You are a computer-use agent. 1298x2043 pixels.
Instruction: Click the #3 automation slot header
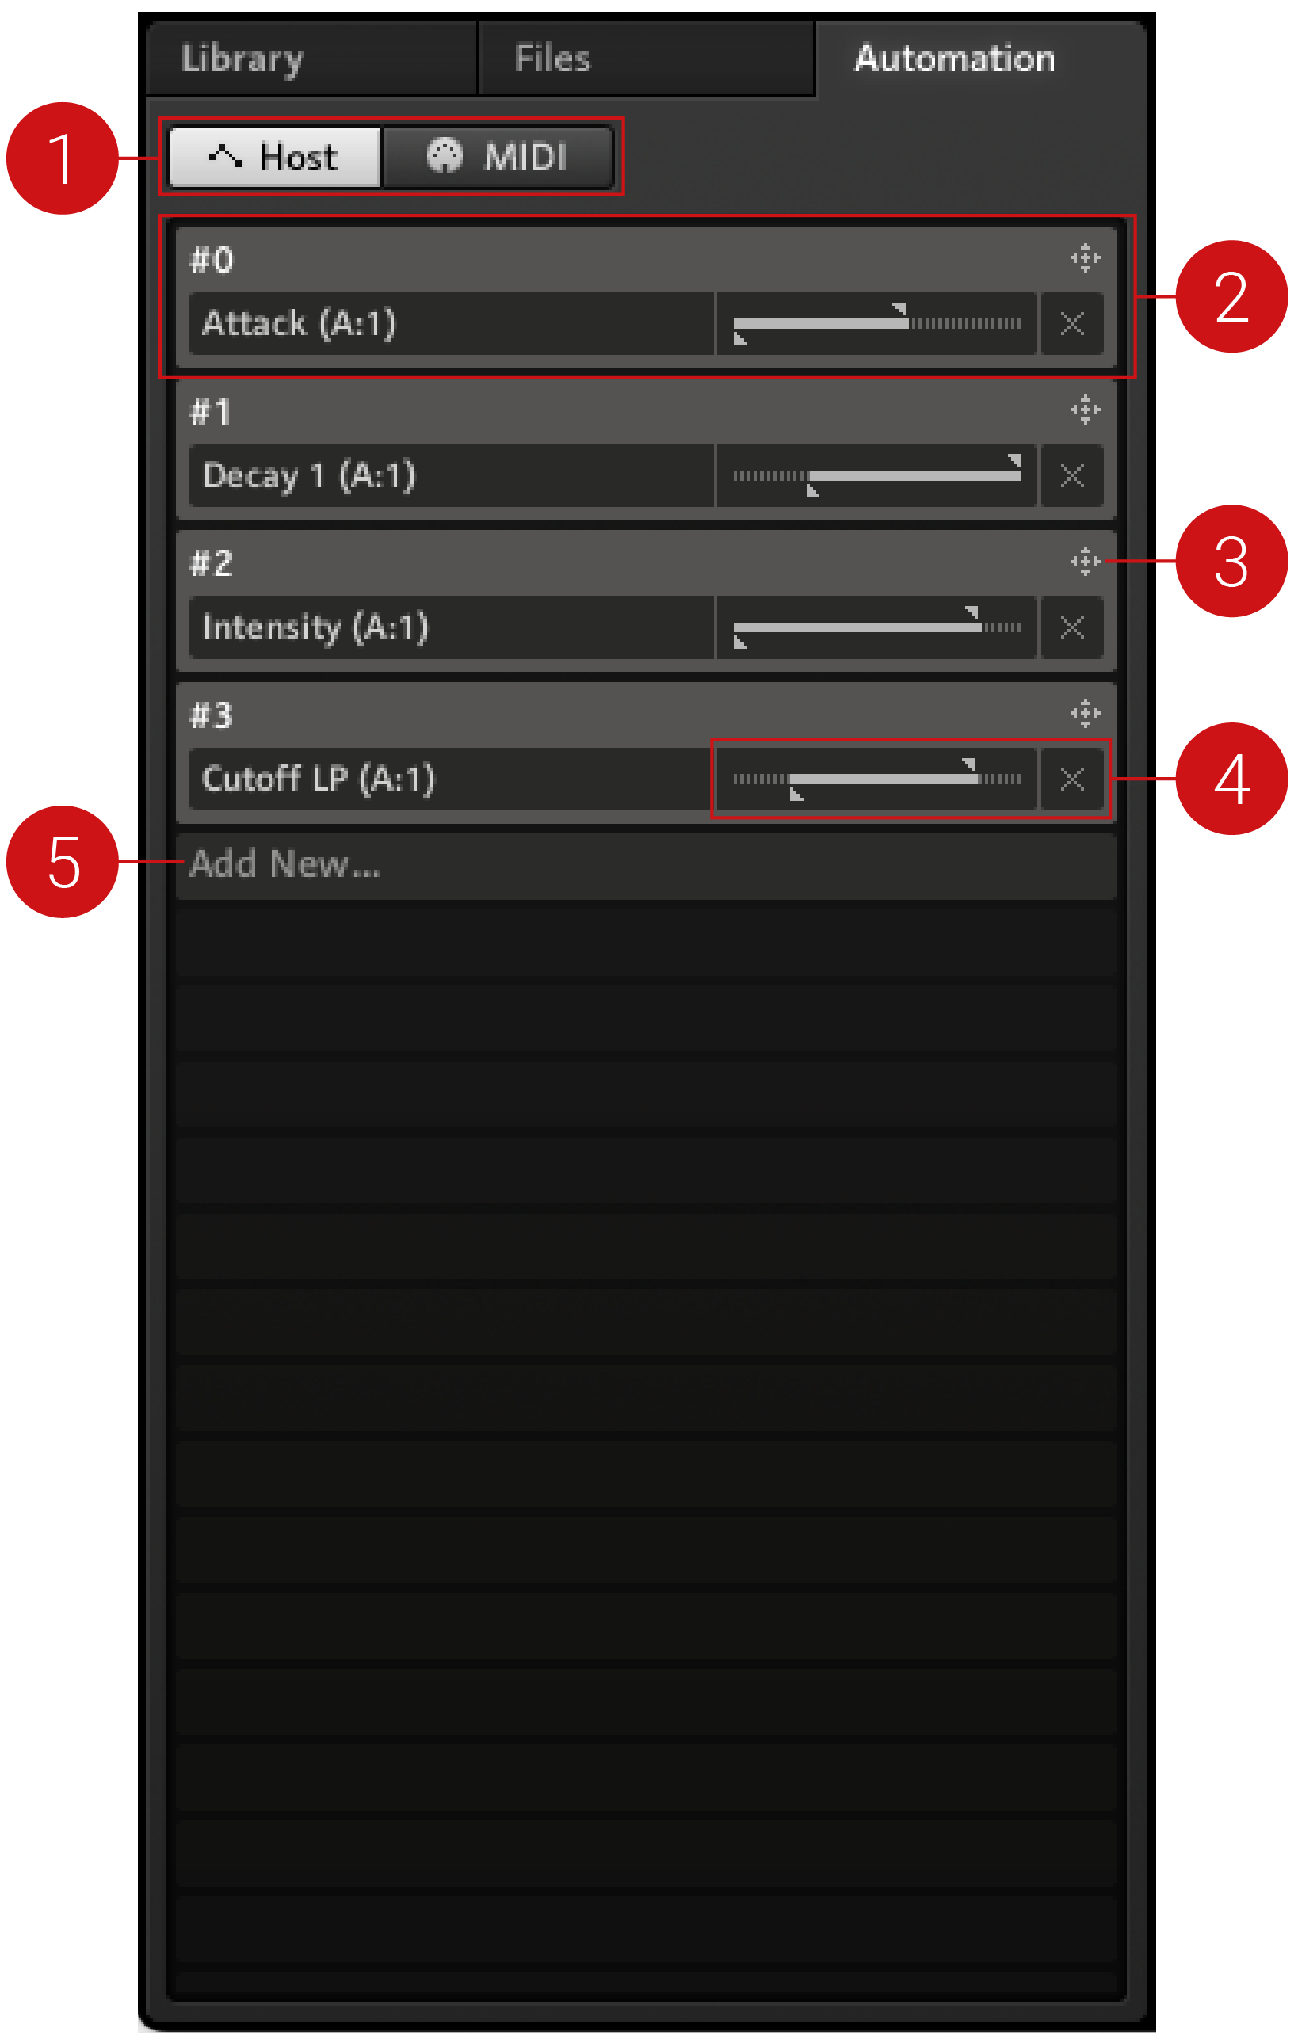(x=645, y=715)
